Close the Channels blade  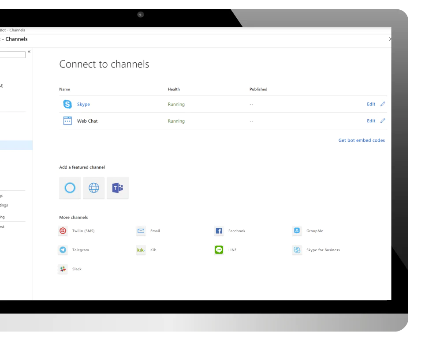(390, 39)
